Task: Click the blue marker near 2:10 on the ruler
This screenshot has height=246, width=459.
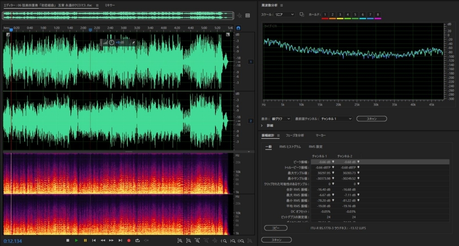Action: point(91,30)
